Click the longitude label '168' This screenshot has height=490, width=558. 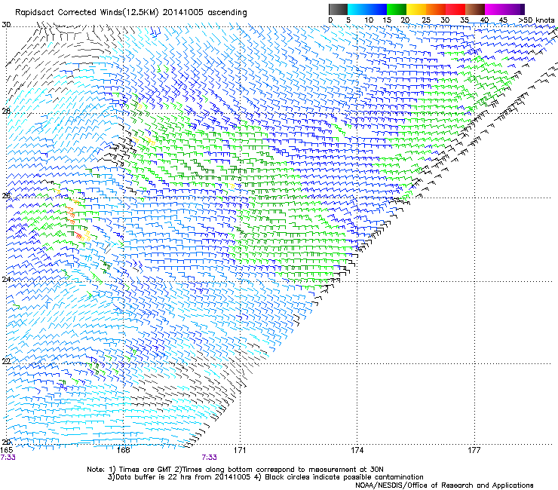[123, 450]
